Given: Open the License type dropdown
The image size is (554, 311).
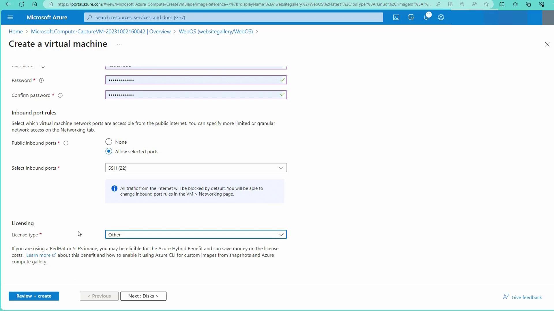Looking at the screenshot, I should click(196, 235).
